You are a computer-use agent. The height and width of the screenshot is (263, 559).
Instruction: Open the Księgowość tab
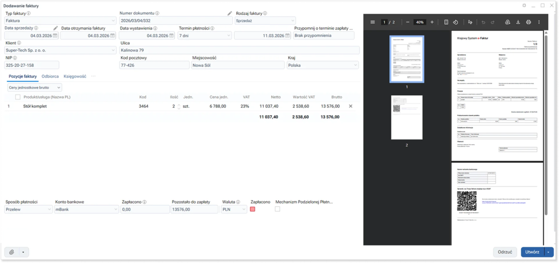point(75,76)
